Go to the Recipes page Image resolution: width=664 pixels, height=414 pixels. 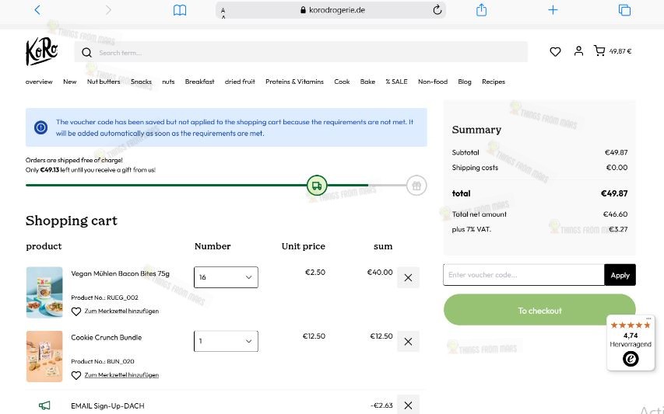click(x=494, y=82)
